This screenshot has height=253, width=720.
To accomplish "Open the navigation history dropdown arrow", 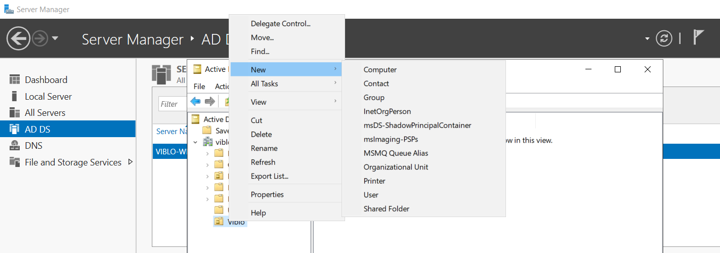I will pyautogui.click(x=55, y=38).
